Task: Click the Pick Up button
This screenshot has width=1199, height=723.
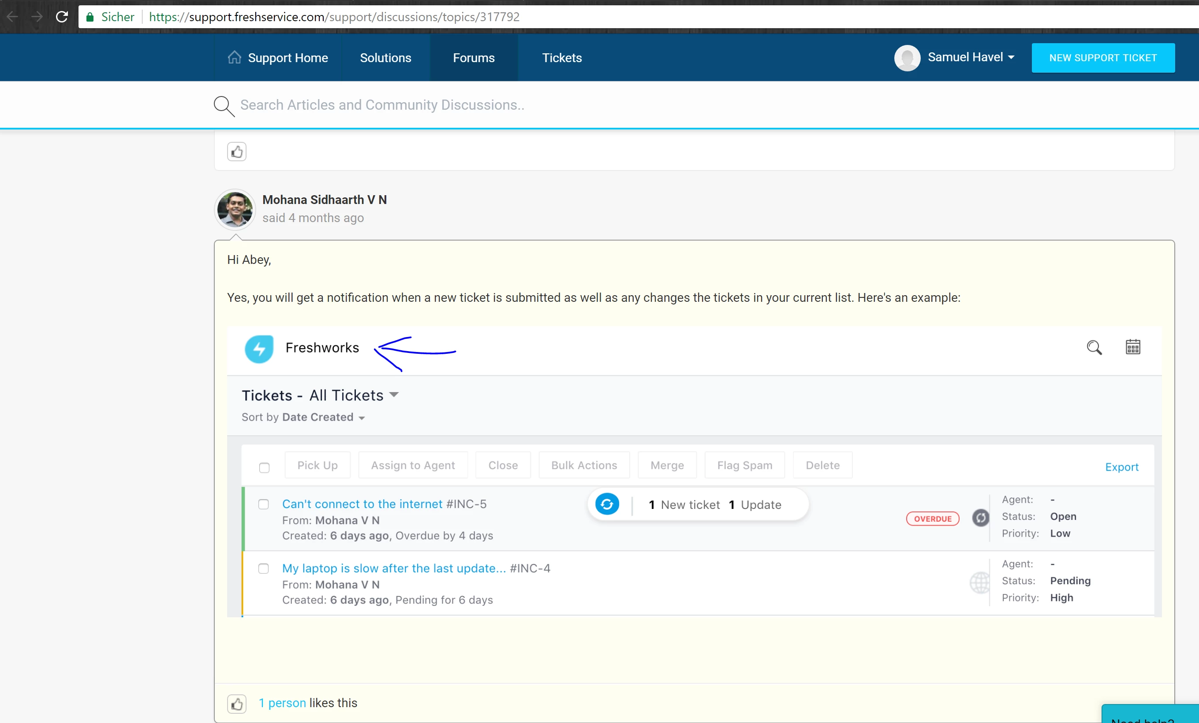Action: click(x=317, y=465)
